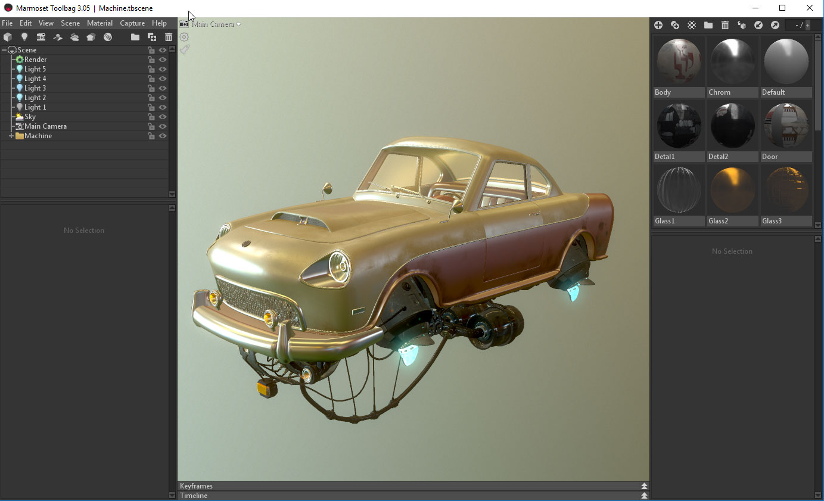
Task: Toggle visibility of Light 3
Action: tap(162, 88)
